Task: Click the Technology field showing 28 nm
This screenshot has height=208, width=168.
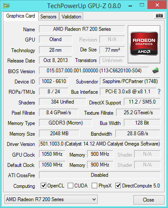Action: click(55, 50)
